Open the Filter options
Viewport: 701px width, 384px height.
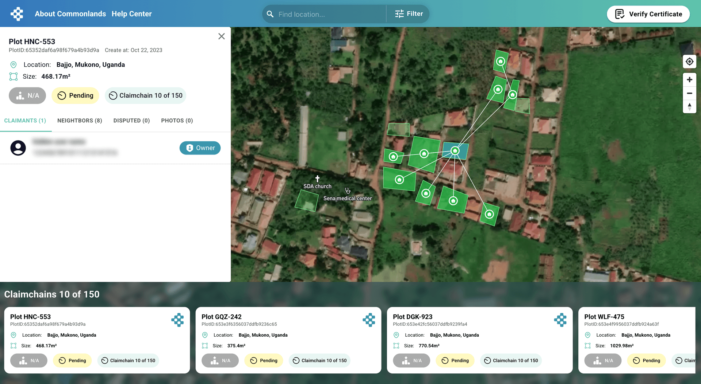409,14
